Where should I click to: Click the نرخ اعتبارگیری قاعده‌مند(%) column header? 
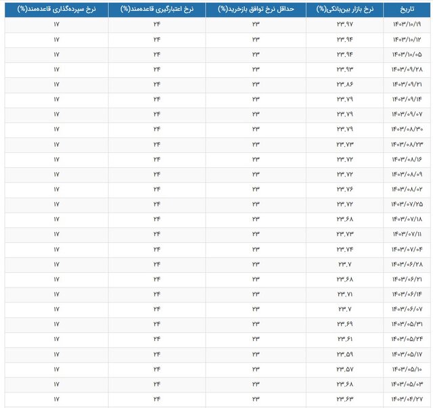click(156, 9)
